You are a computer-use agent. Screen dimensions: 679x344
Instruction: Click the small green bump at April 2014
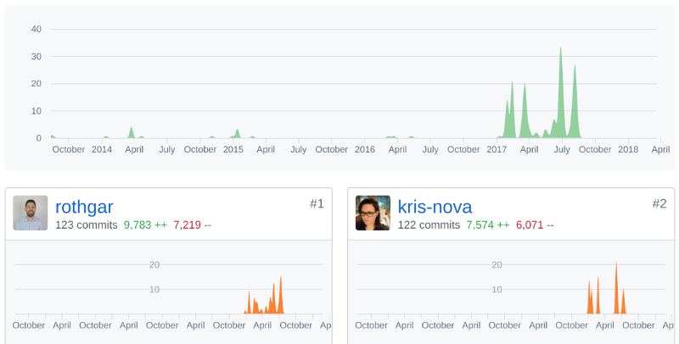pos(132,133)
